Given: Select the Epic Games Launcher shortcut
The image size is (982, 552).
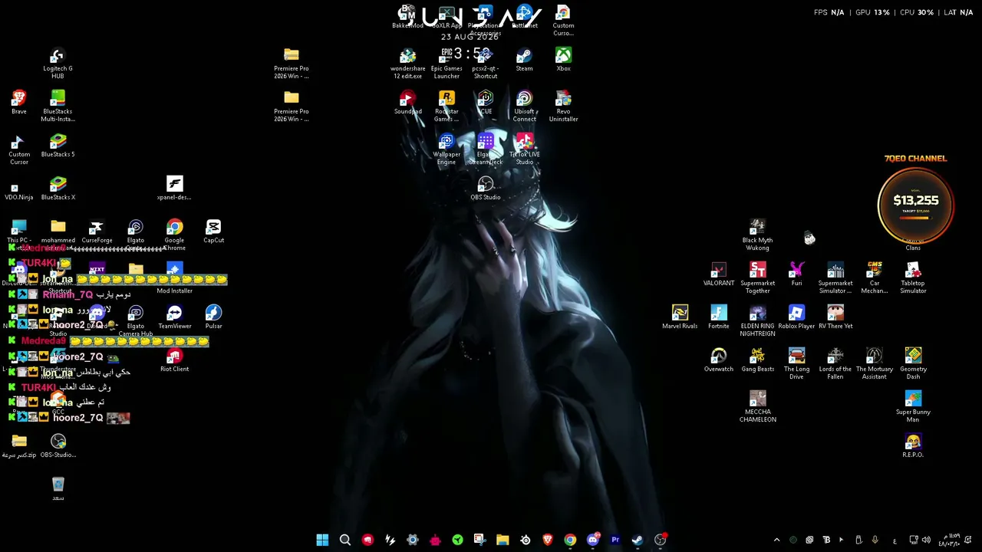Looking at the screenshot, I should 447,64.
